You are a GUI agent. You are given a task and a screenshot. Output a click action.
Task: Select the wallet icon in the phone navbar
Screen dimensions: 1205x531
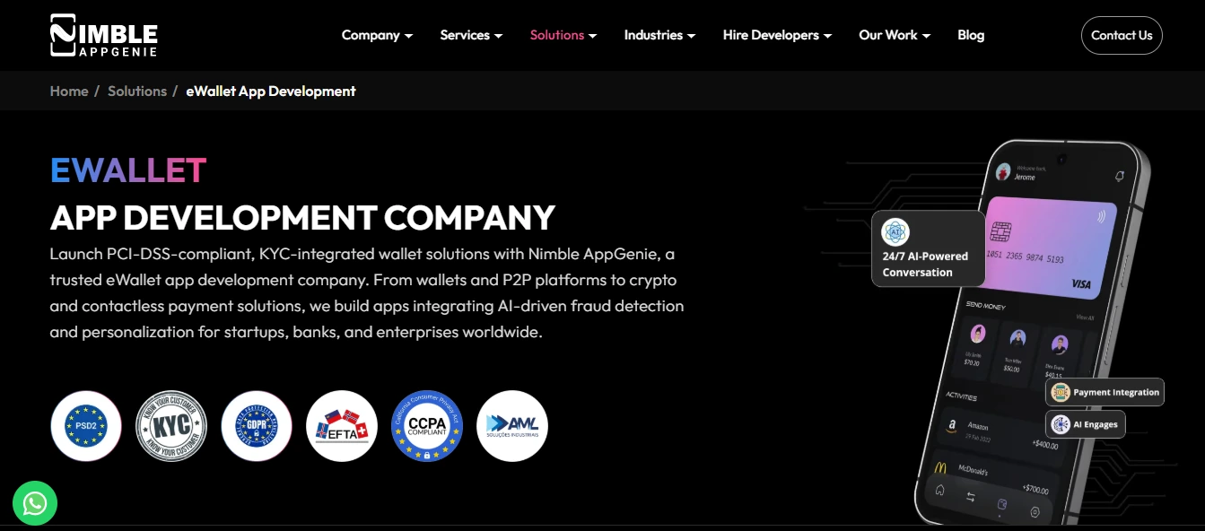pyautogui.click(x=1002, y=504)
